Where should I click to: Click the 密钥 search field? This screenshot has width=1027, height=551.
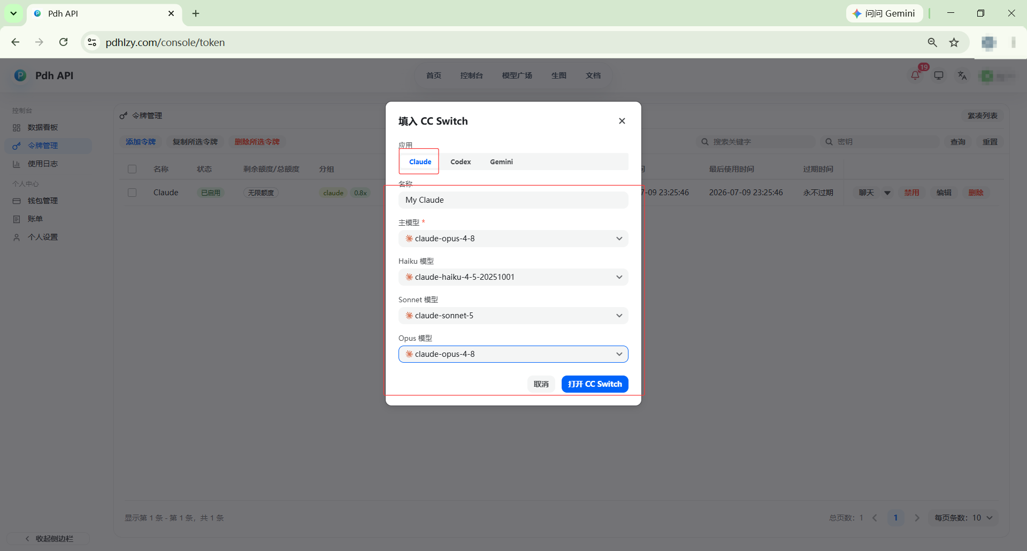tap(880, 142)
